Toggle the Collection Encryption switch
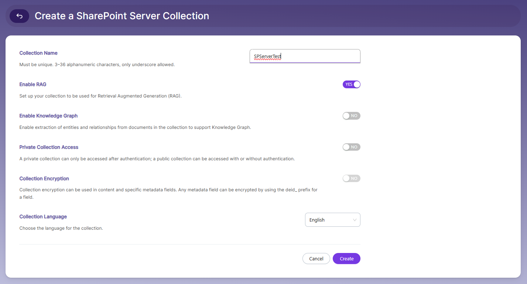Screen dimensions: 527x284 (x=351, y=178)
